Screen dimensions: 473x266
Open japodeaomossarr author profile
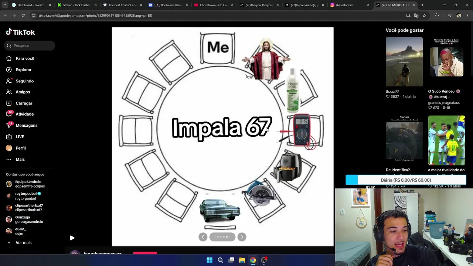(102, 253)
